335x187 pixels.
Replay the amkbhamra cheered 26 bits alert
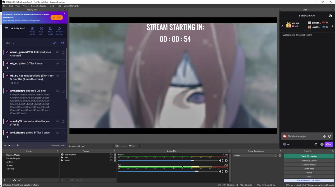pos(63,91)
